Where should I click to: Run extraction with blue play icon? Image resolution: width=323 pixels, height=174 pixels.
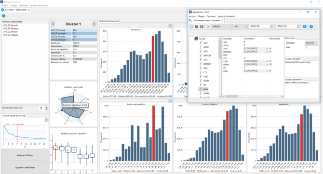click(305, 27)
